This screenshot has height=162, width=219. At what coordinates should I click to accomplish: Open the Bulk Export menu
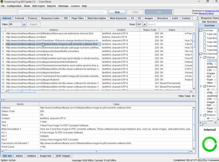tap(38, 6)
